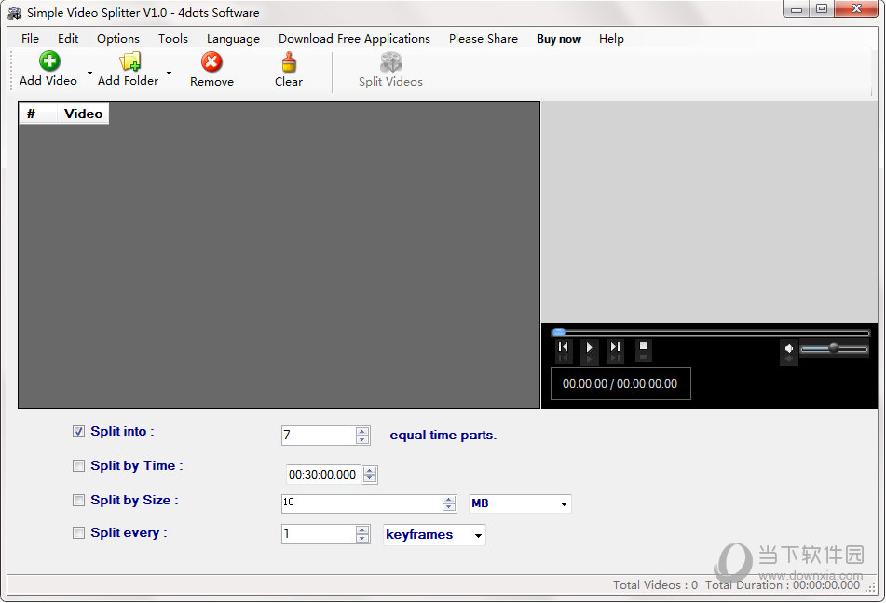
Task: Click the 'Split into :' label
Action: pyautogui.click(x=122, y=432)
